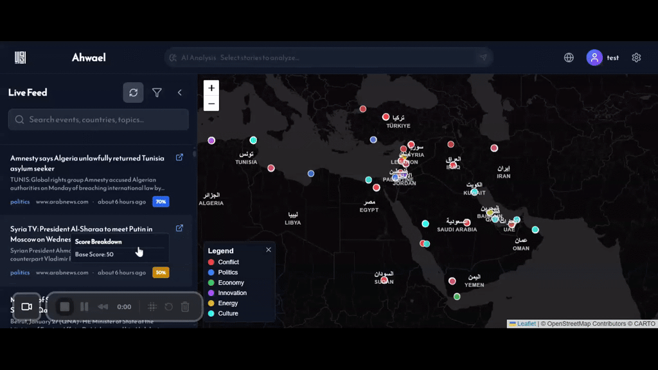Click the cyan marker above Tunisia
Screen dimensions: 658x370
click(253, 140)
